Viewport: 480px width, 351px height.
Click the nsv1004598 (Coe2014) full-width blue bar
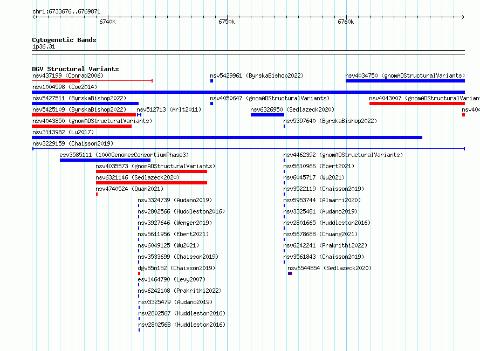(x=248, y=92)
